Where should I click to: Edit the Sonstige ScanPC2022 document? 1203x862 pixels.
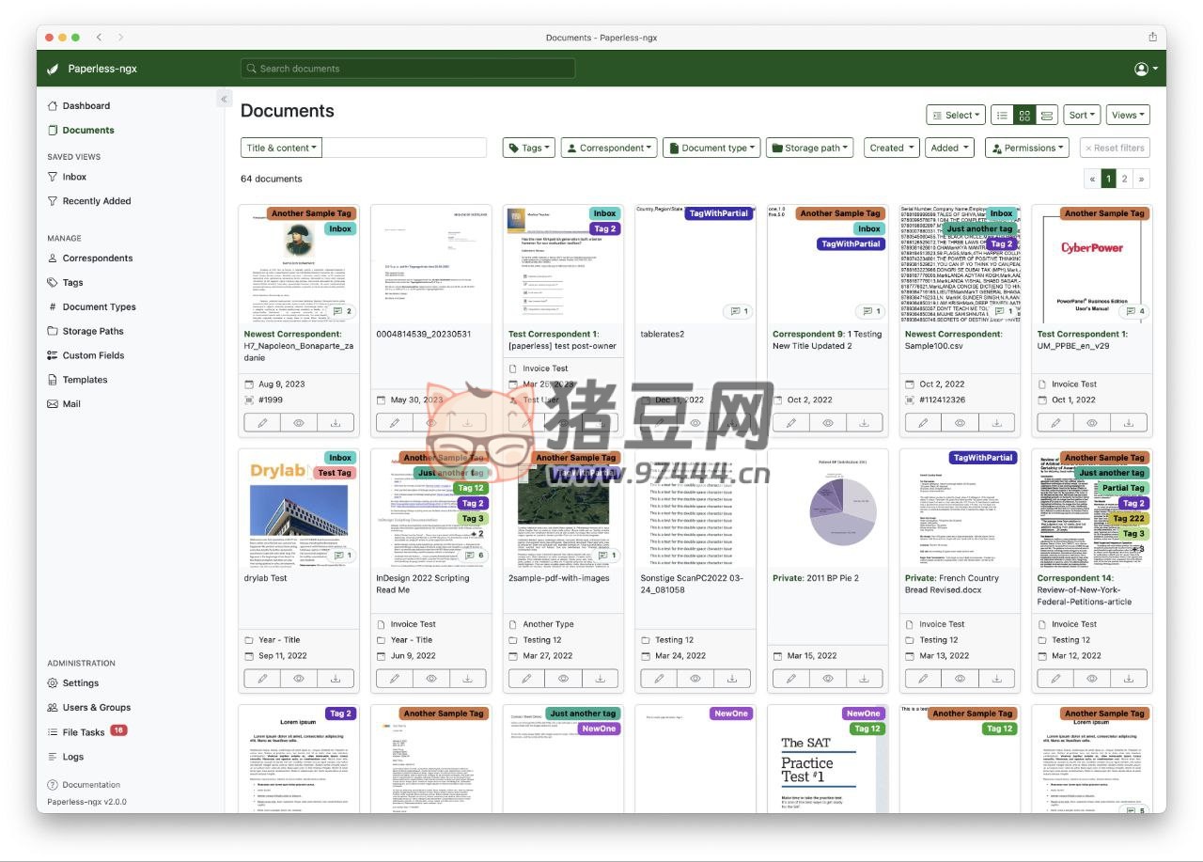[659, 679]
